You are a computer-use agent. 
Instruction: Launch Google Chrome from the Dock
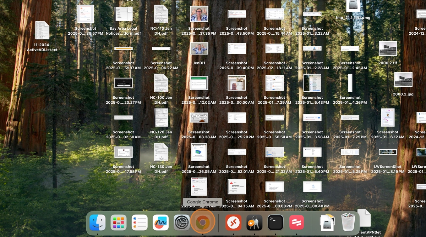[203, 222]
